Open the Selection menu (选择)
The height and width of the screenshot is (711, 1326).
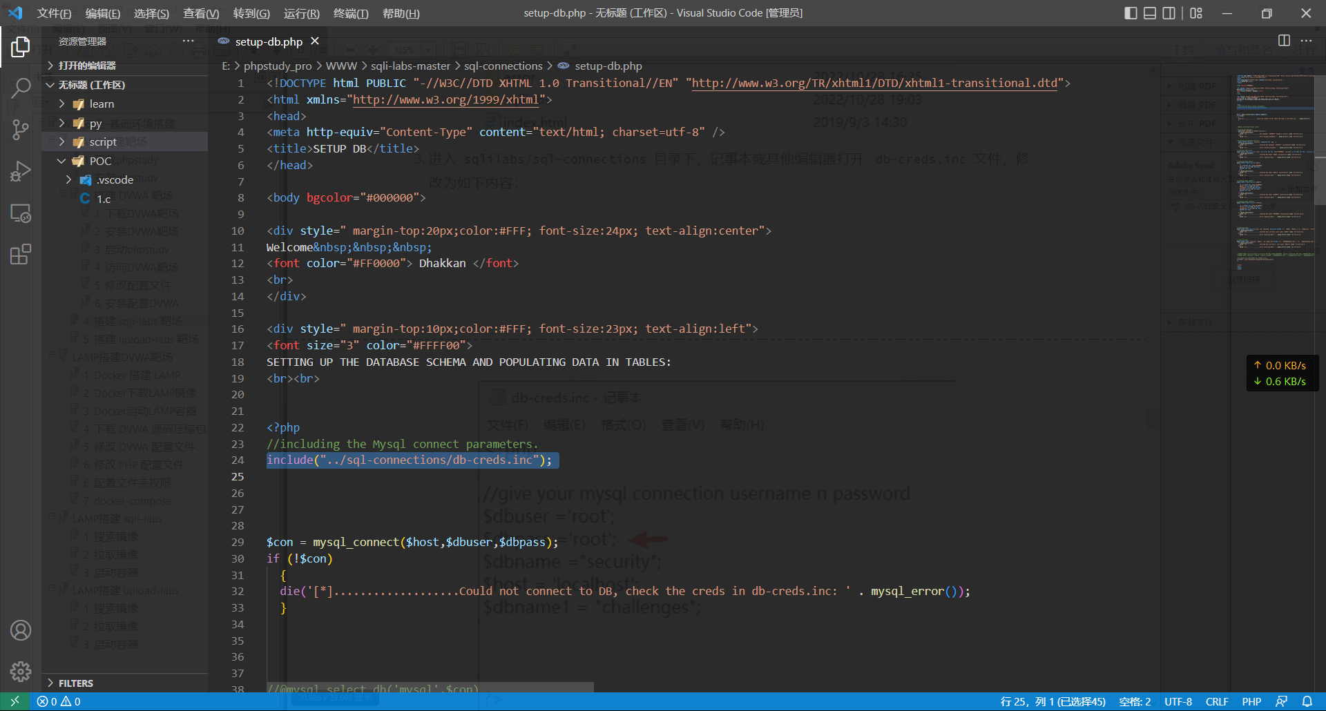pyautogui.click(x=151, y=13)
